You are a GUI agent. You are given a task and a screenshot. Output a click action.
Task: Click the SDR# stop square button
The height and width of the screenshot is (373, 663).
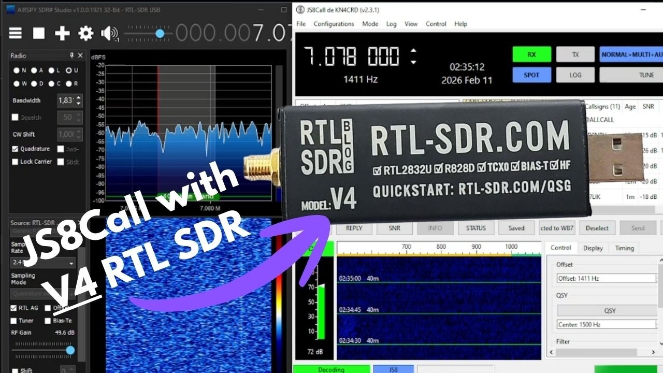pos(39,34)
